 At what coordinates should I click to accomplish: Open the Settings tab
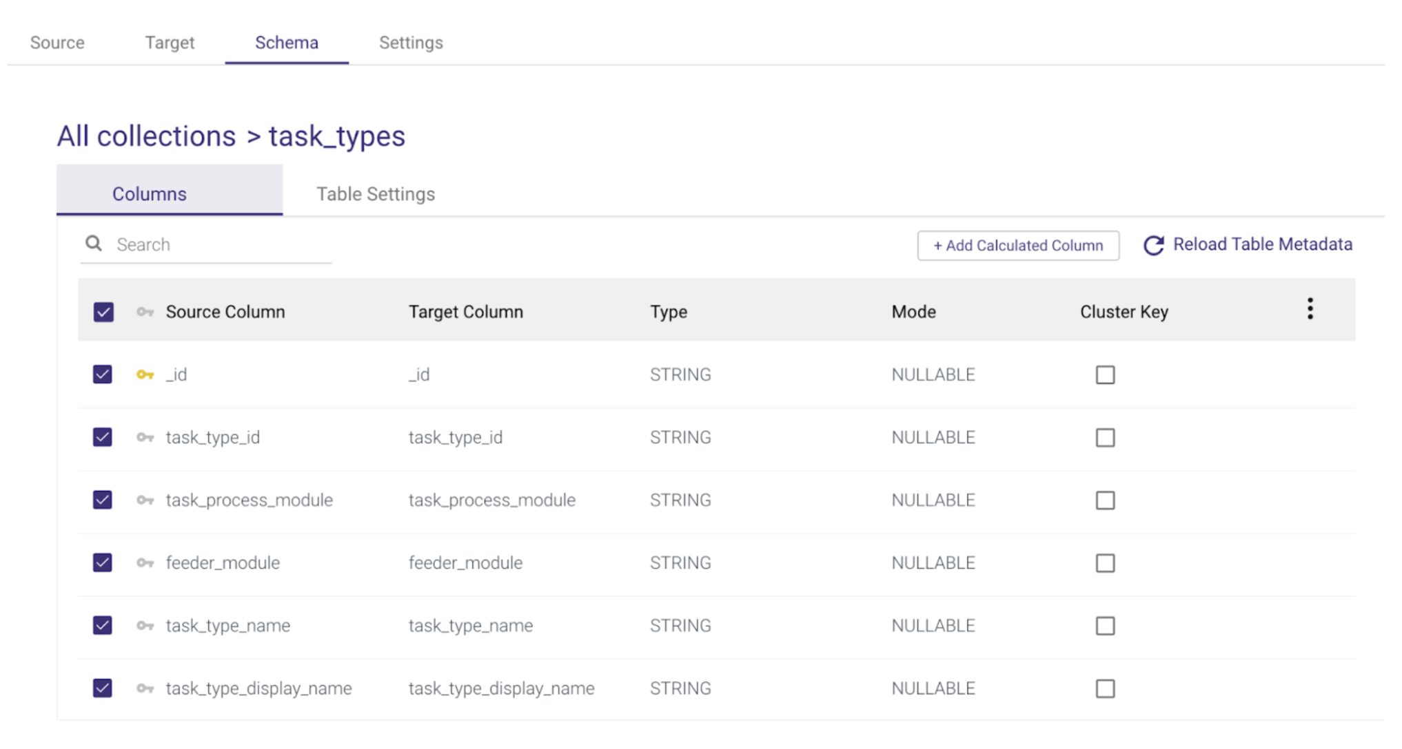(x=411, y=43)
